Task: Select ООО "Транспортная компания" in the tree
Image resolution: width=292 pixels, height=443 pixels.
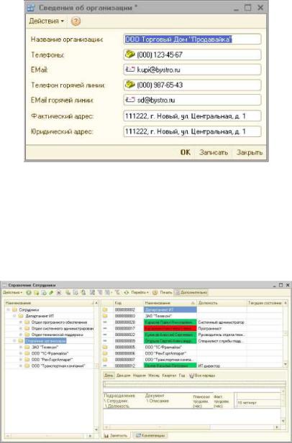Action: tap(58, 366)
